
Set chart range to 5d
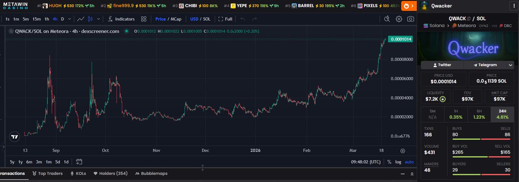[x=57, y=162]
